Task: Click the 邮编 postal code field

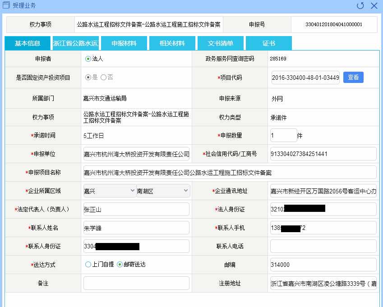Action: [x=323, y=265]
